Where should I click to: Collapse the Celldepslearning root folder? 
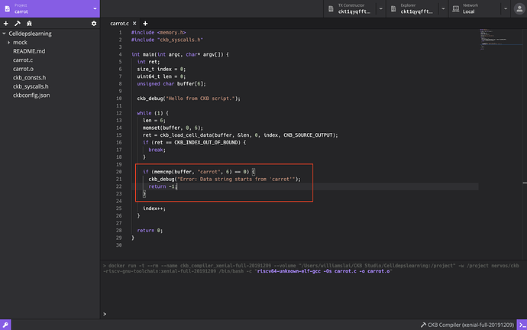tap(4, 34)
